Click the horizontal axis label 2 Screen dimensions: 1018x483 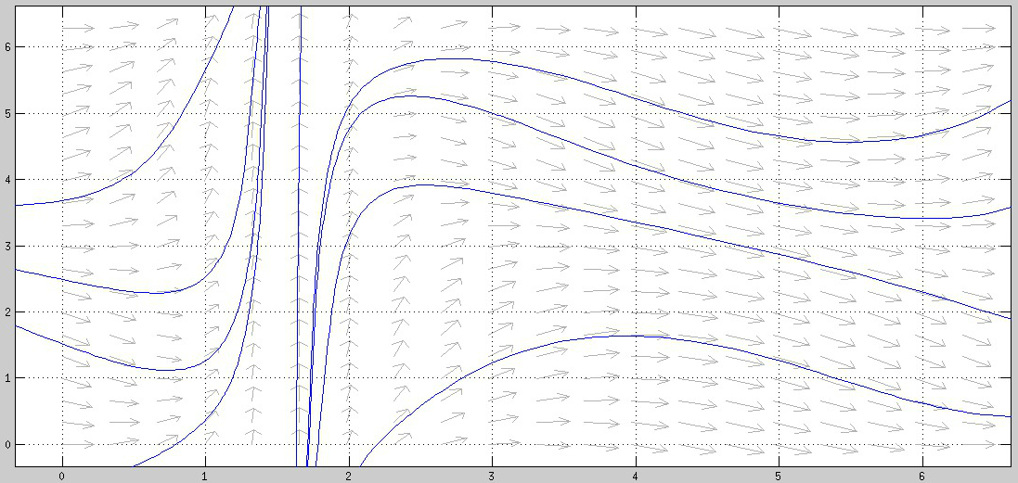click(349, 476)
